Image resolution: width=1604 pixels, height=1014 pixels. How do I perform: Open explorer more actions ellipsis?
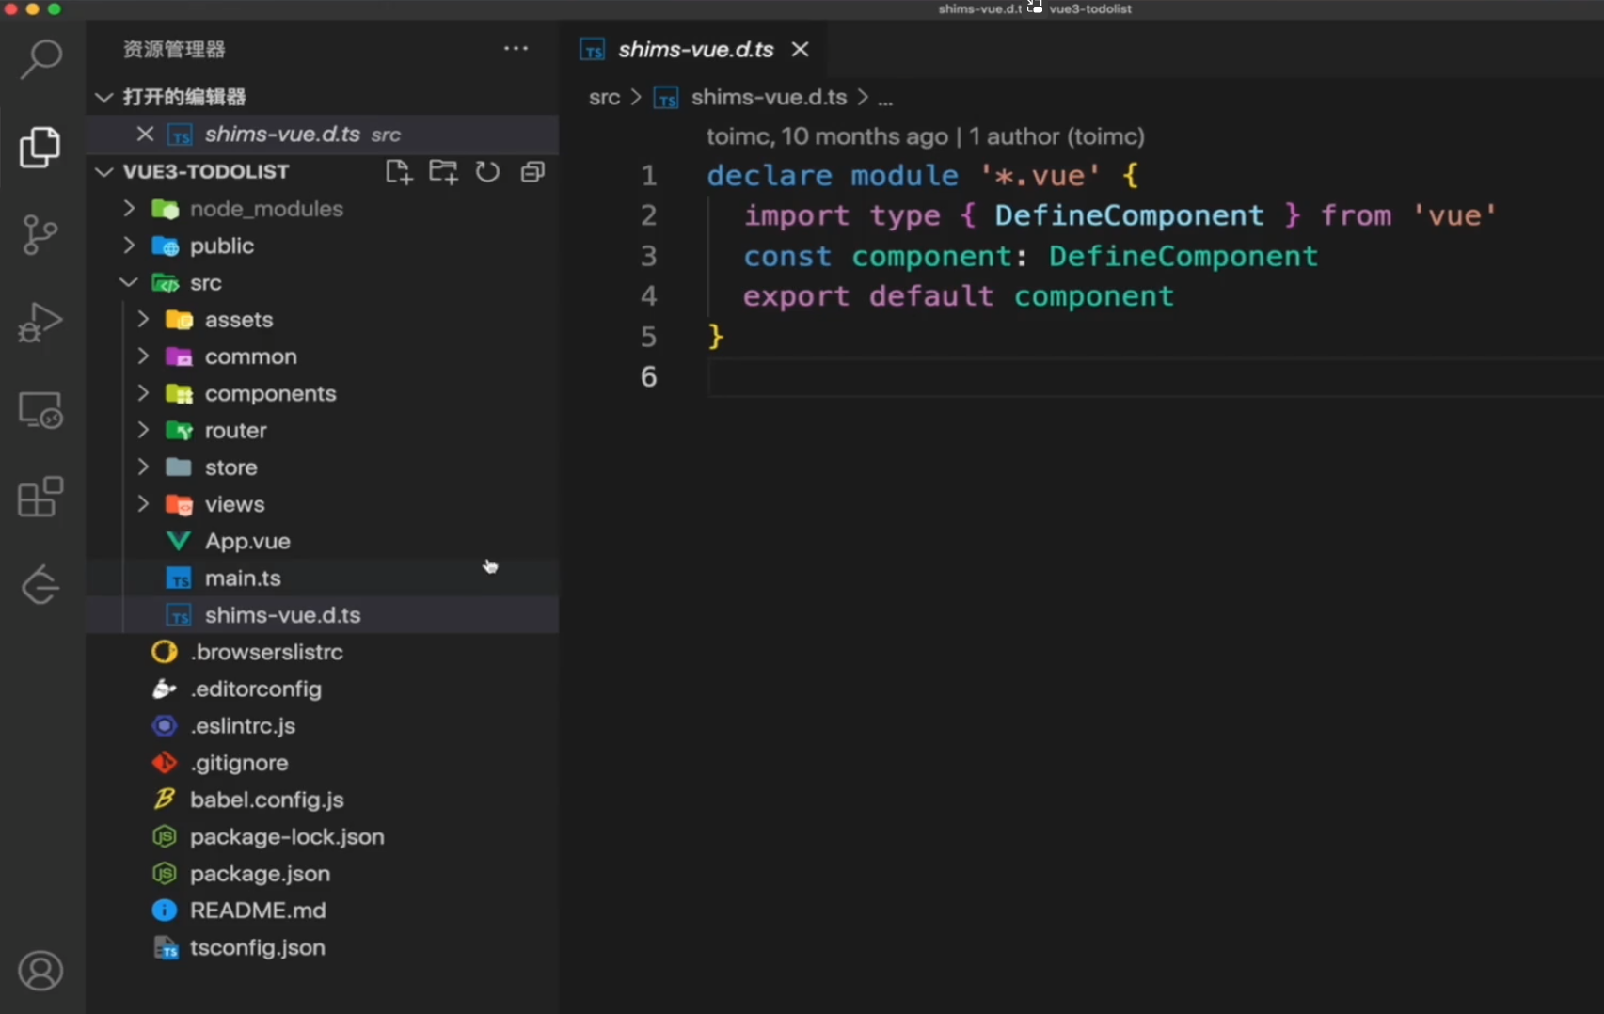516,49
